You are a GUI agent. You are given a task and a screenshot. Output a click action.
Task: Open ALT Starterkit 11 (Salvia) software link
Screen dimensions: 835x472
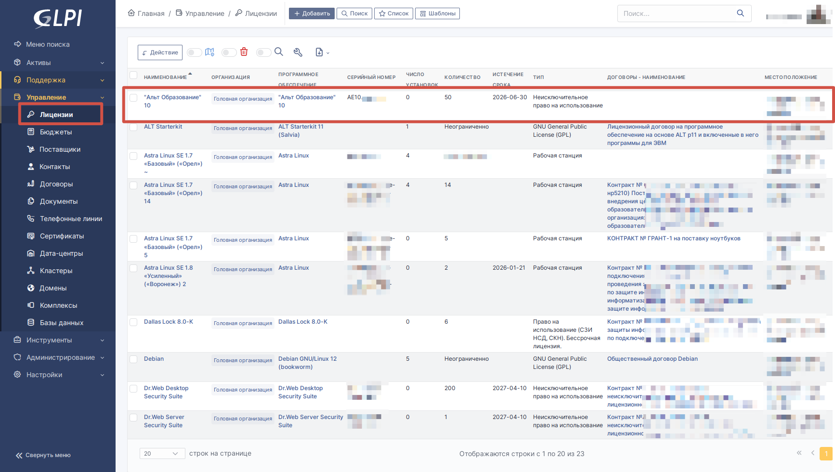click(301, 131)
